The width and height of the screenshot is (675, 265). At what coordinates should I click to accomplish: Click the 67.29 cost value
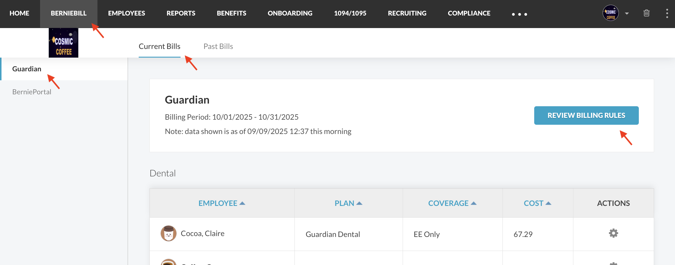pyautogui.click(x=523, y=234)
